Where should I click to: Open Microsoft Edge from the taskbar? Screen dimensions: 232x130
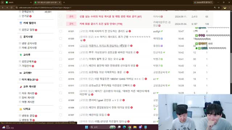tap(124, 127)
